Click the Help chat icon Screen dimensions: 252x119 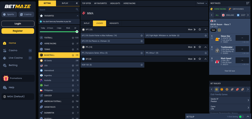point(5,87)
